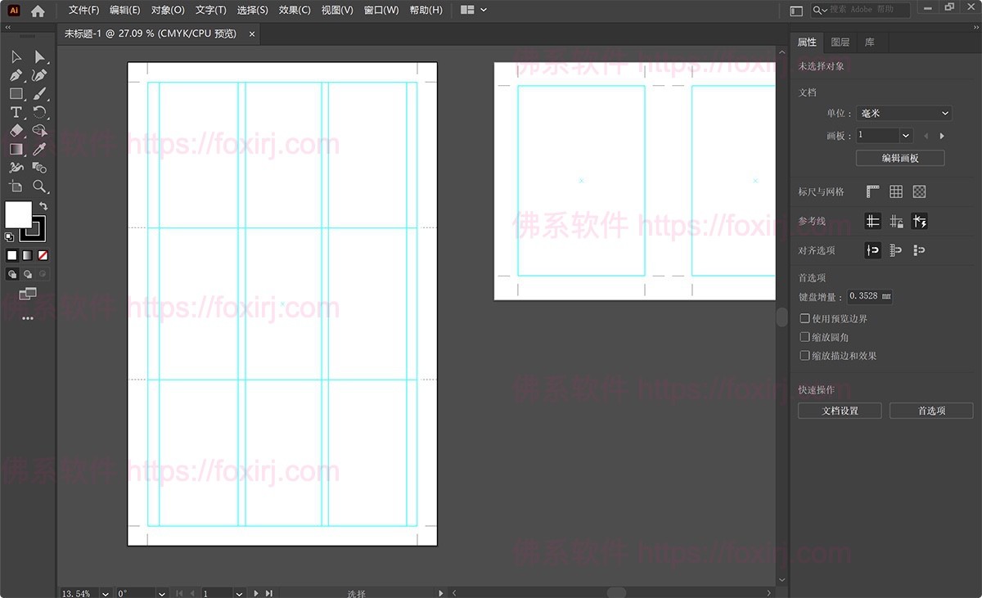982x598 pixels.
Task: Activate the Rectangle tool
Action: [15, 93]
